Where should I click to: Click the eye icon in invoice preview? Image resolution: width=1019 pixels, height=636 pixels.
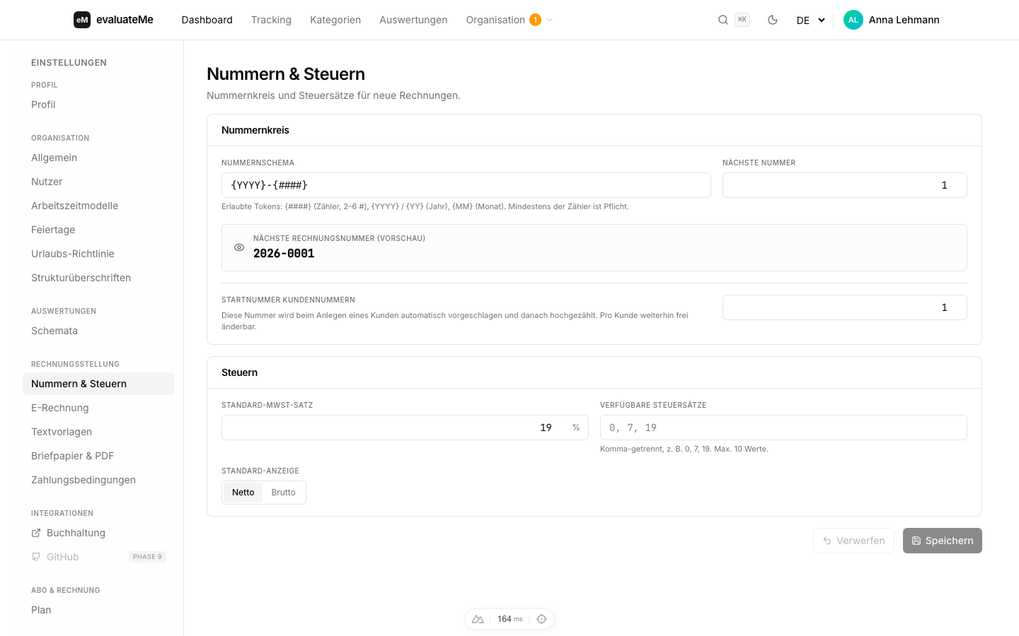(x=239, y=247)
